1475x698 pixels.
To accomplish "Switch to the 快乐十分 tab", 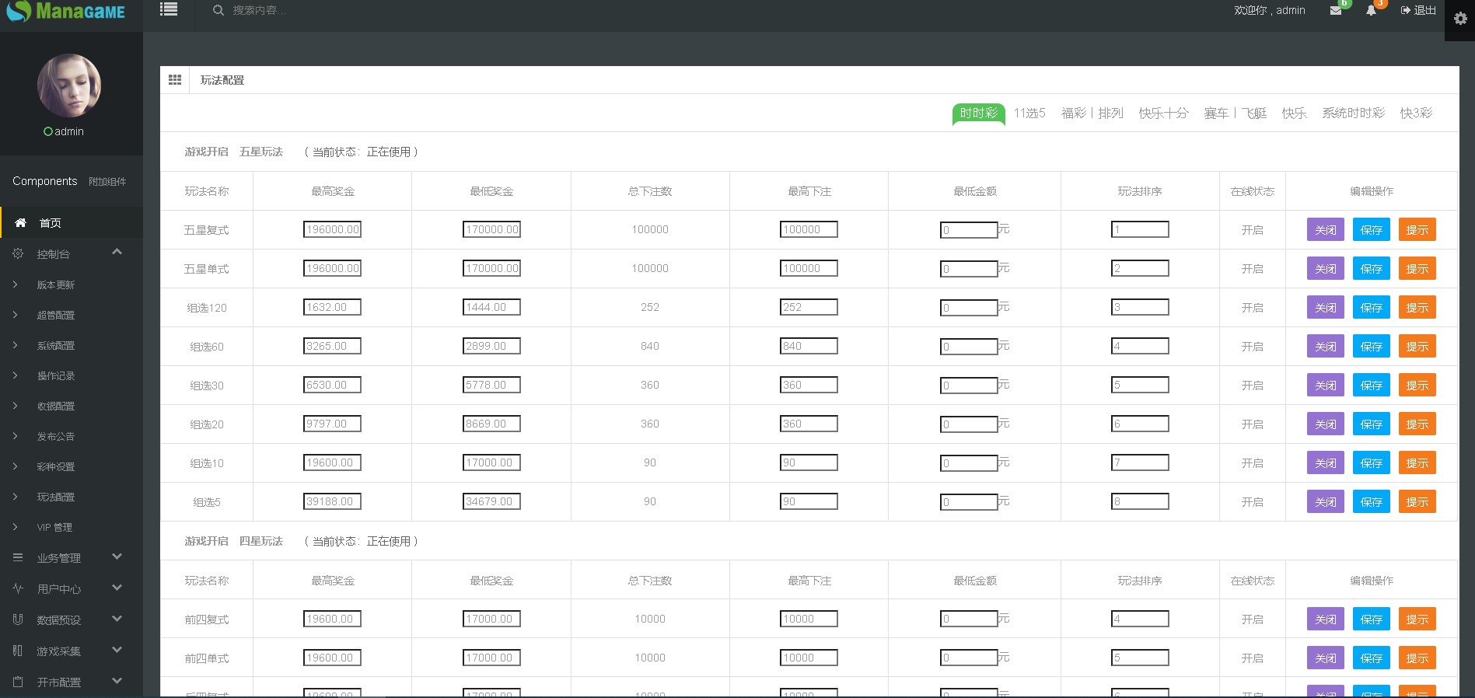I will pyautogui.click(x=1163, y=113).
